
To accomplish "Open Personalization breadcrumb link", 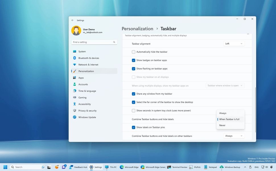I will [x=137, y=28].
